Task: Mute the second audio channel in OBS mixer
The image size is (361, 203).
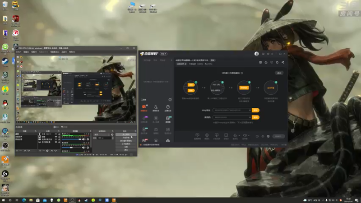Action: pyautogui.click(x=83, y=148)
